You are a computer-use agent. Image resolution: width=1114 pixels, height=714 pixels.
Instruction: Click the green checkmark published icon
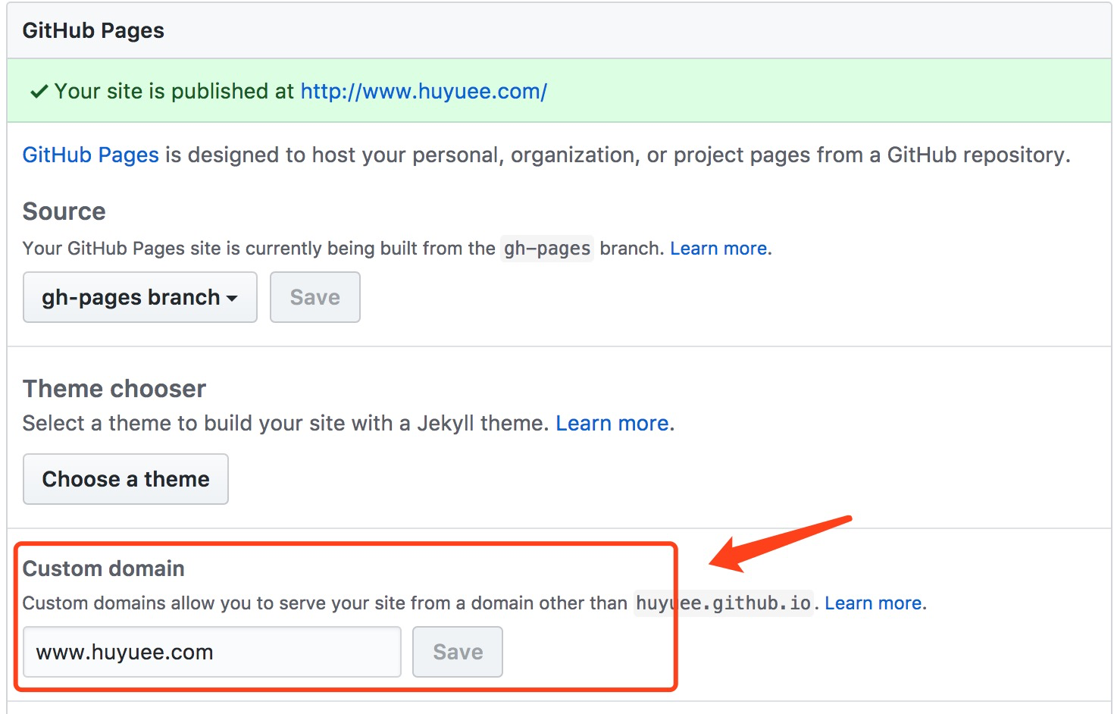39,92
